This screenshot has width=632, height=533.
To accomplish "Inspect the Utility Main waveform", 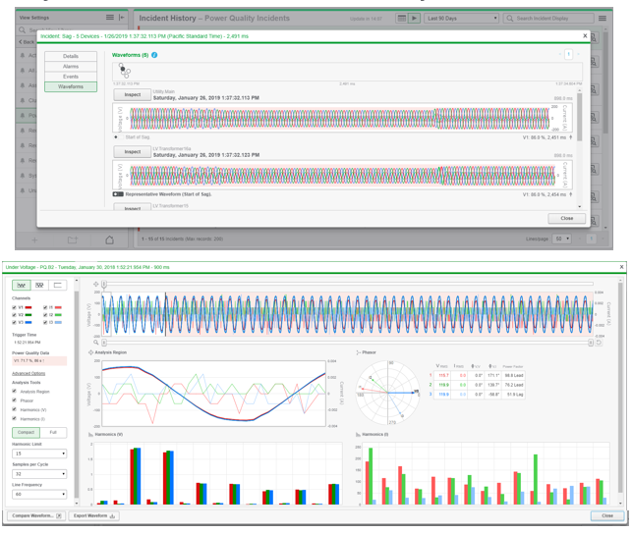I will point(133,94).
